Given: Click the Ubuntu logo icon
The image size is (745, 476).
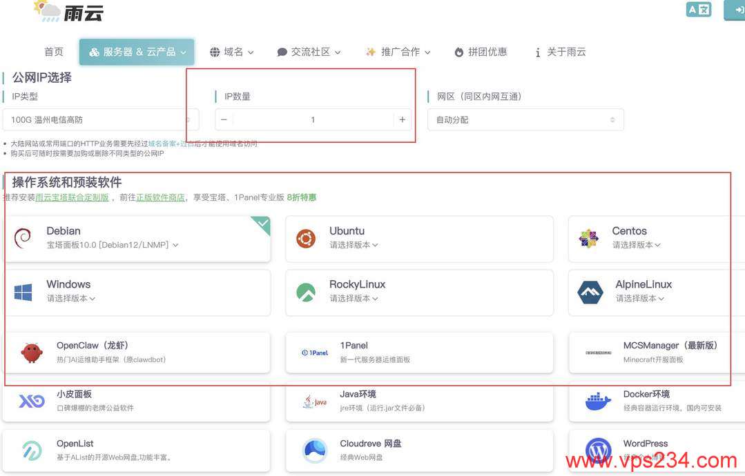Looking at the screenshot, I should [x=306, y=238].
